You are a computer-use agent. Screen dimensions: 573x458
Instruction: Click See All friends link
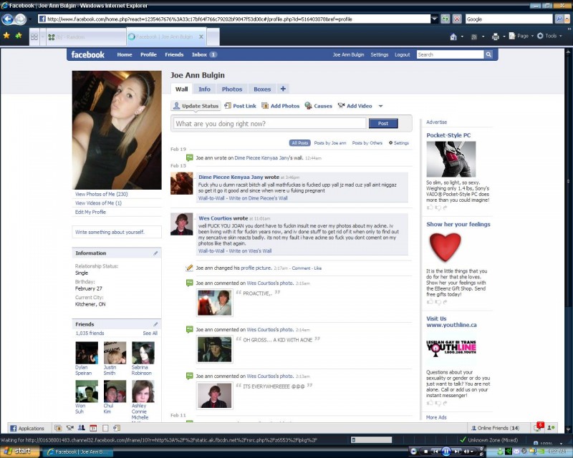click(150, 333)
